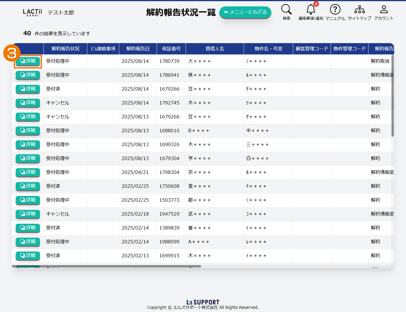
Task: Open 詳細 for guarantee number 1798304
Action: coord(28,172)
